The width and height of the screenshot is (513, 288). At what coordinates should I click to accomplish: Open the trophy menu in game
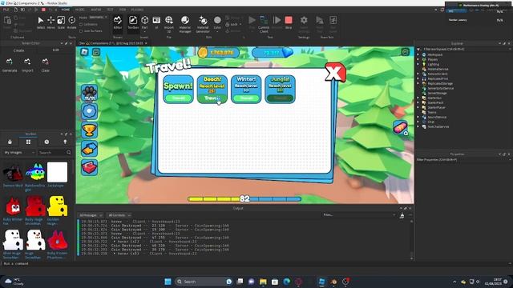(89, 130)
